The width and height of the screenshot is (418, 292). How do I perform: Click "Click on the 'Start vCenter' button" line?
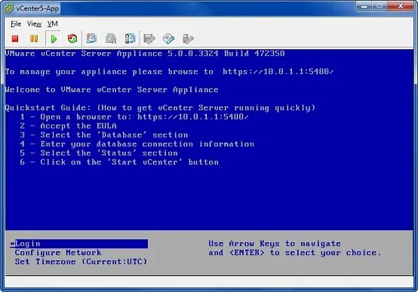(x=129, y=162)
